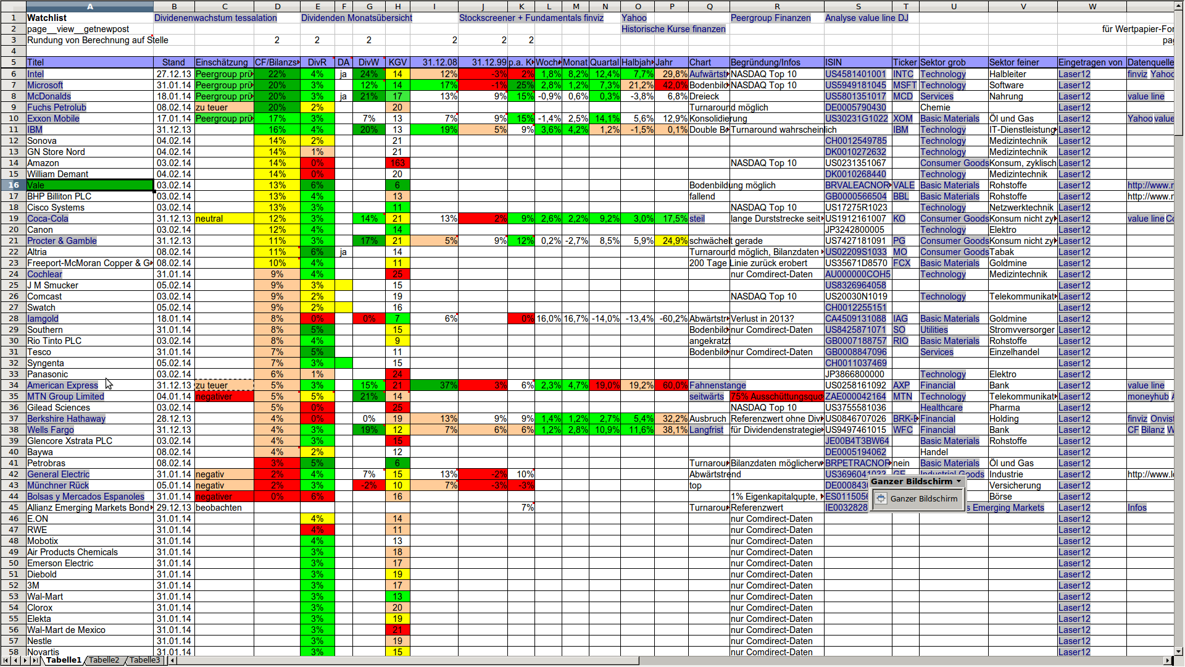This screenshot has width=1185, height=667.
Task: Click the Historische Kurse finanzen link
Action: tap(673, 29)
